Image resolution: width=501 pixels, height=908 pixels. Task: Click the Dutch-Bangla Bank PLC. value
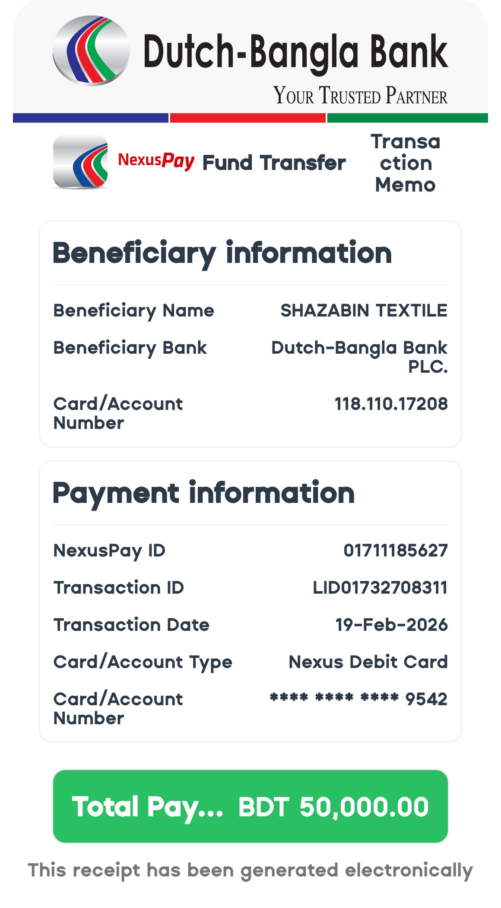[x=359, y=357]
